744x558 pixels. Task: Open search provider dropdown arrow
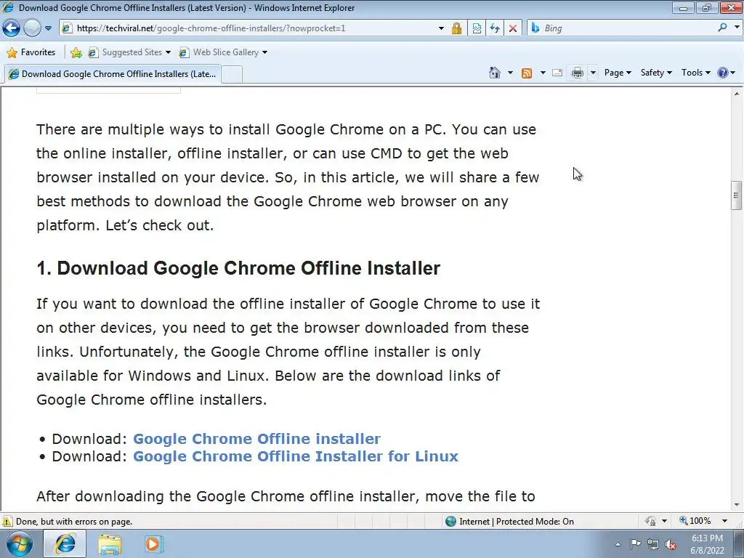[737, 28]
